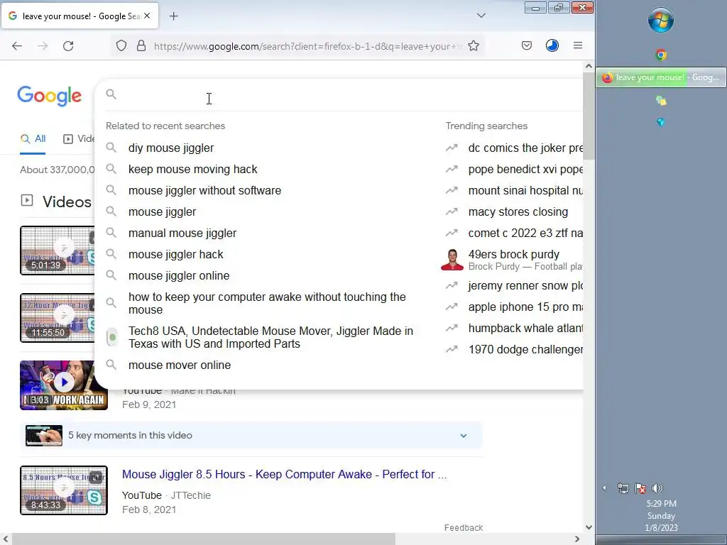
Task: Select the All results tab
Action: (x=33, y=138)
